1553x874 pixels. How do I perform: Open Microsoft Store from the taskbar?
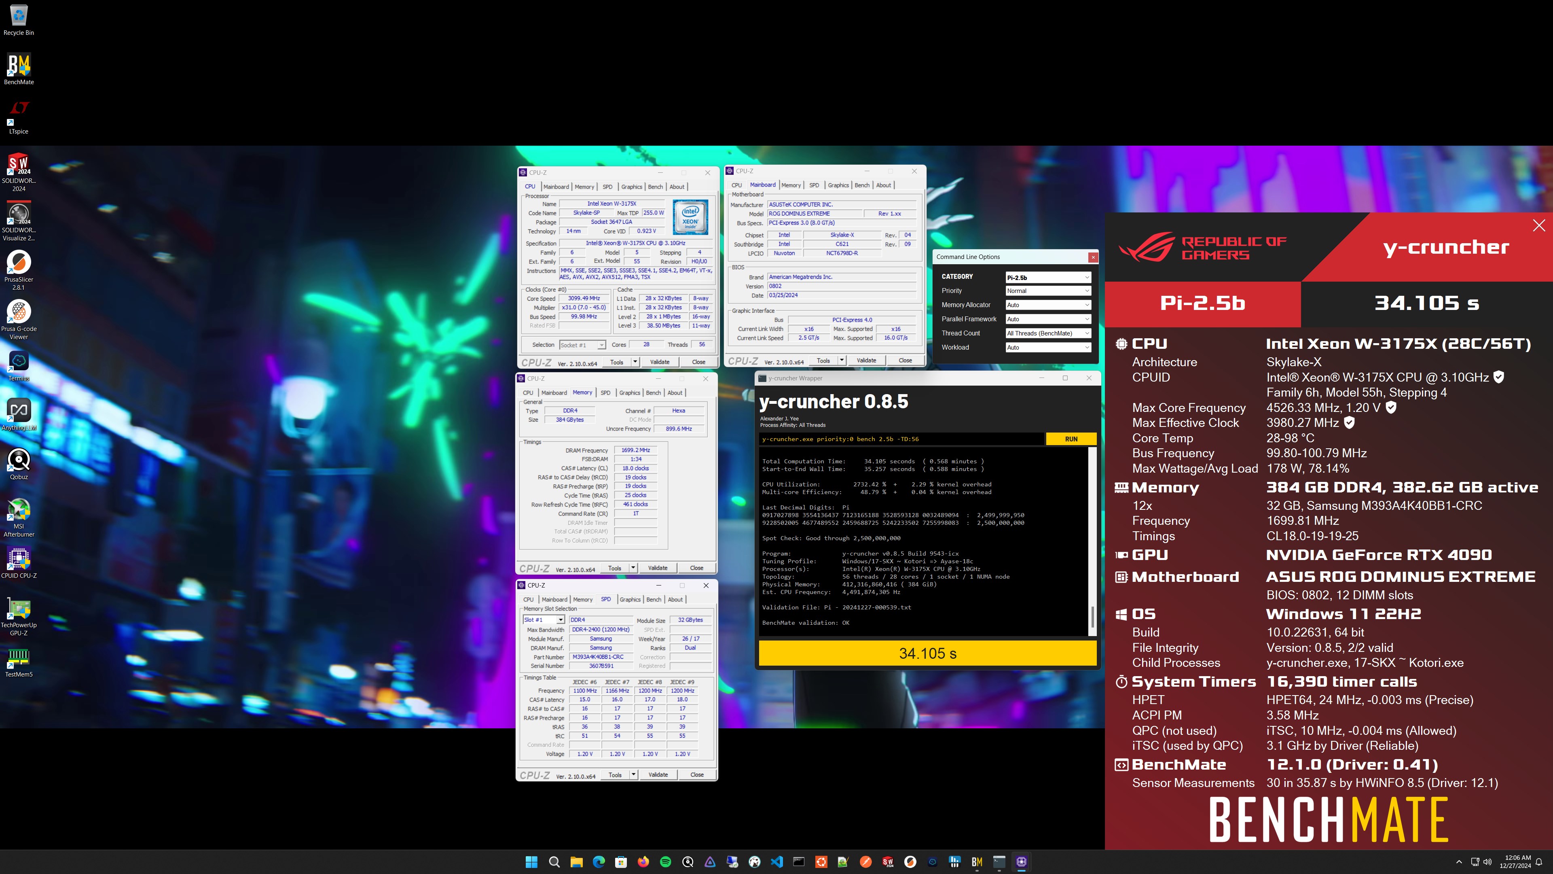621,862
